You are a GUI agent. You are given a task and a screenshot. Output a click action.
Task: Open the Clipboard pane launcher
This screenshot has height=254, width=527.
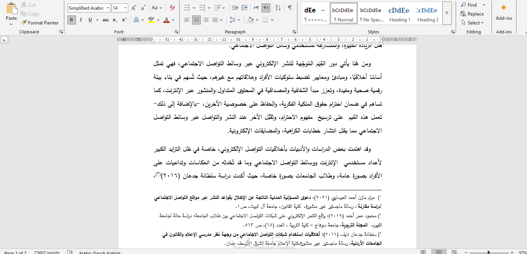pyautogui.click(x=61, y=32)
